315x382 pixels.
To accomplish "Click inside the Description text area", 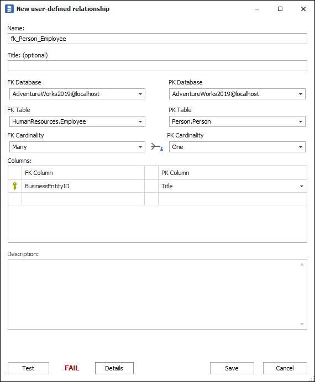I will 154,294.
